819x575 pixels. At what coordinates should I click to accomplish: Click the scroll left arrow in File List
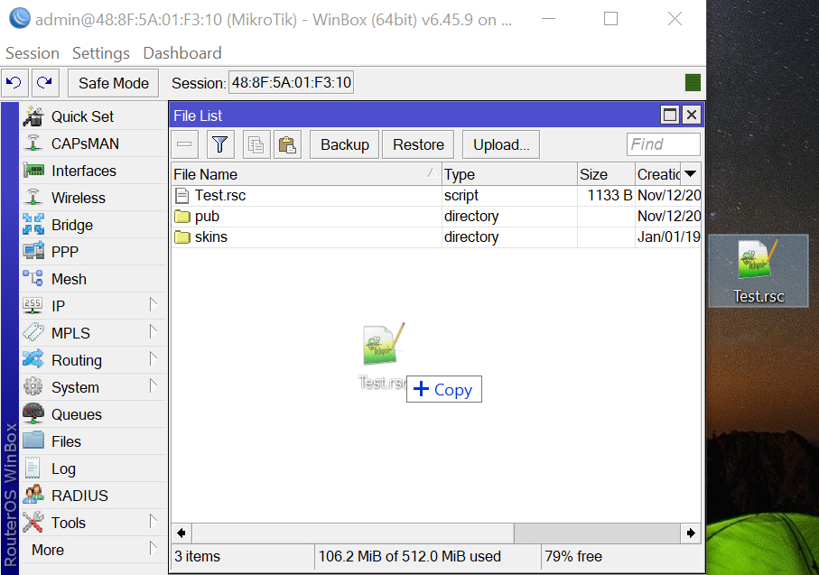[181, 533]
